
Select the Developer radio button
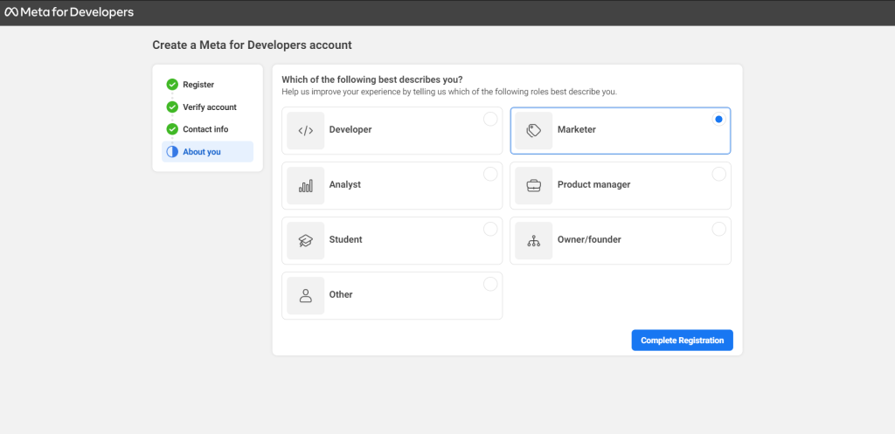[x=490, y=119]
